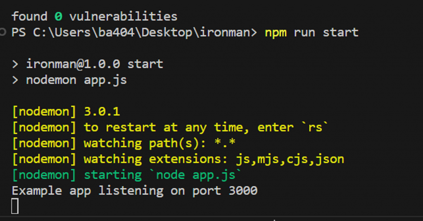This screenshot has height=221, width=423.
Task: Click the "watching path(s): *.*" line
Action: pyautogui.click(x=124, y=143)
